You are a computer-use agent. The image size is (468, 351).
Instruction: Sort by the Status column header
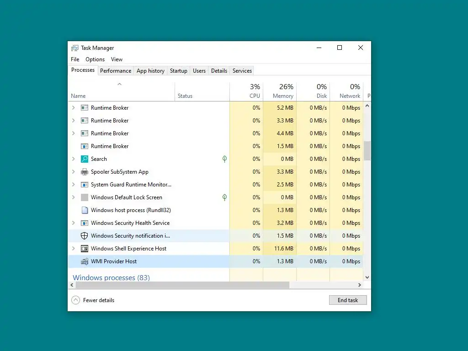click(x=202, y=91)
